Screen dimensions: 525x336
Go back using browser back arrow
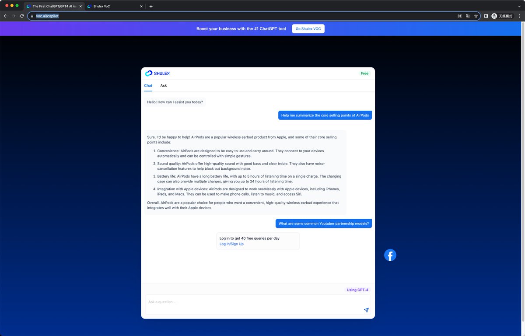pos(6,16)
